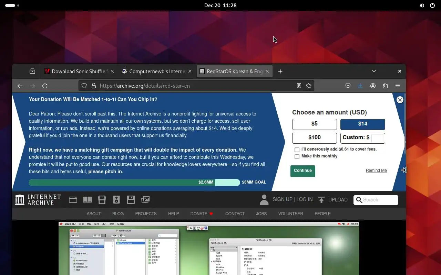Open the PEOPLE nav item
Viewport: 441px width, 275px height.
tap(322, 214)
